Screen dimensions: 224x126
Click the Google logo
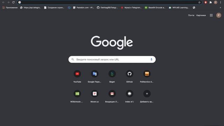(x=112, y=43)
